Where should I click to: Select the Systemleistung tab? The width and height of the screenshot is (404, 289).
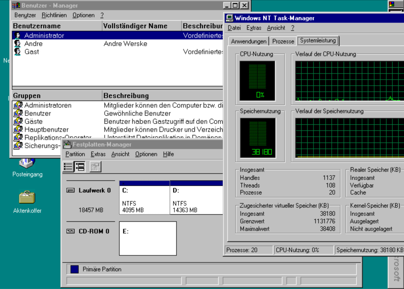(x=318, y=40)
